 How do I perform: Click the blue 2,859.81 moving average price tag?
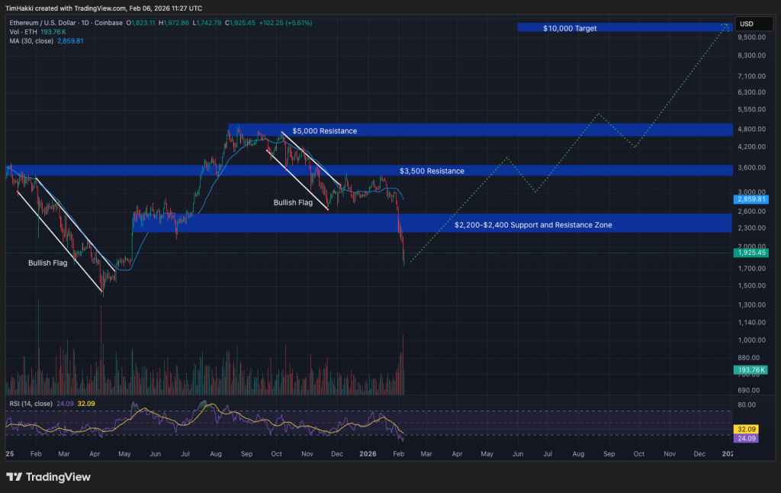749,199
